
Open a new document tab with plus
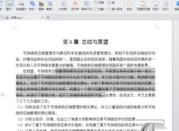click(x=48, y=18)
